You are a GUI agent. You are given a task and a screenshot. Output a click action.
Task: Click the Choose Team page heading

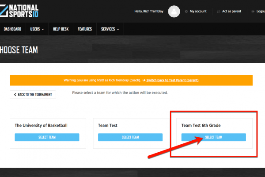(x=19, y=50)
